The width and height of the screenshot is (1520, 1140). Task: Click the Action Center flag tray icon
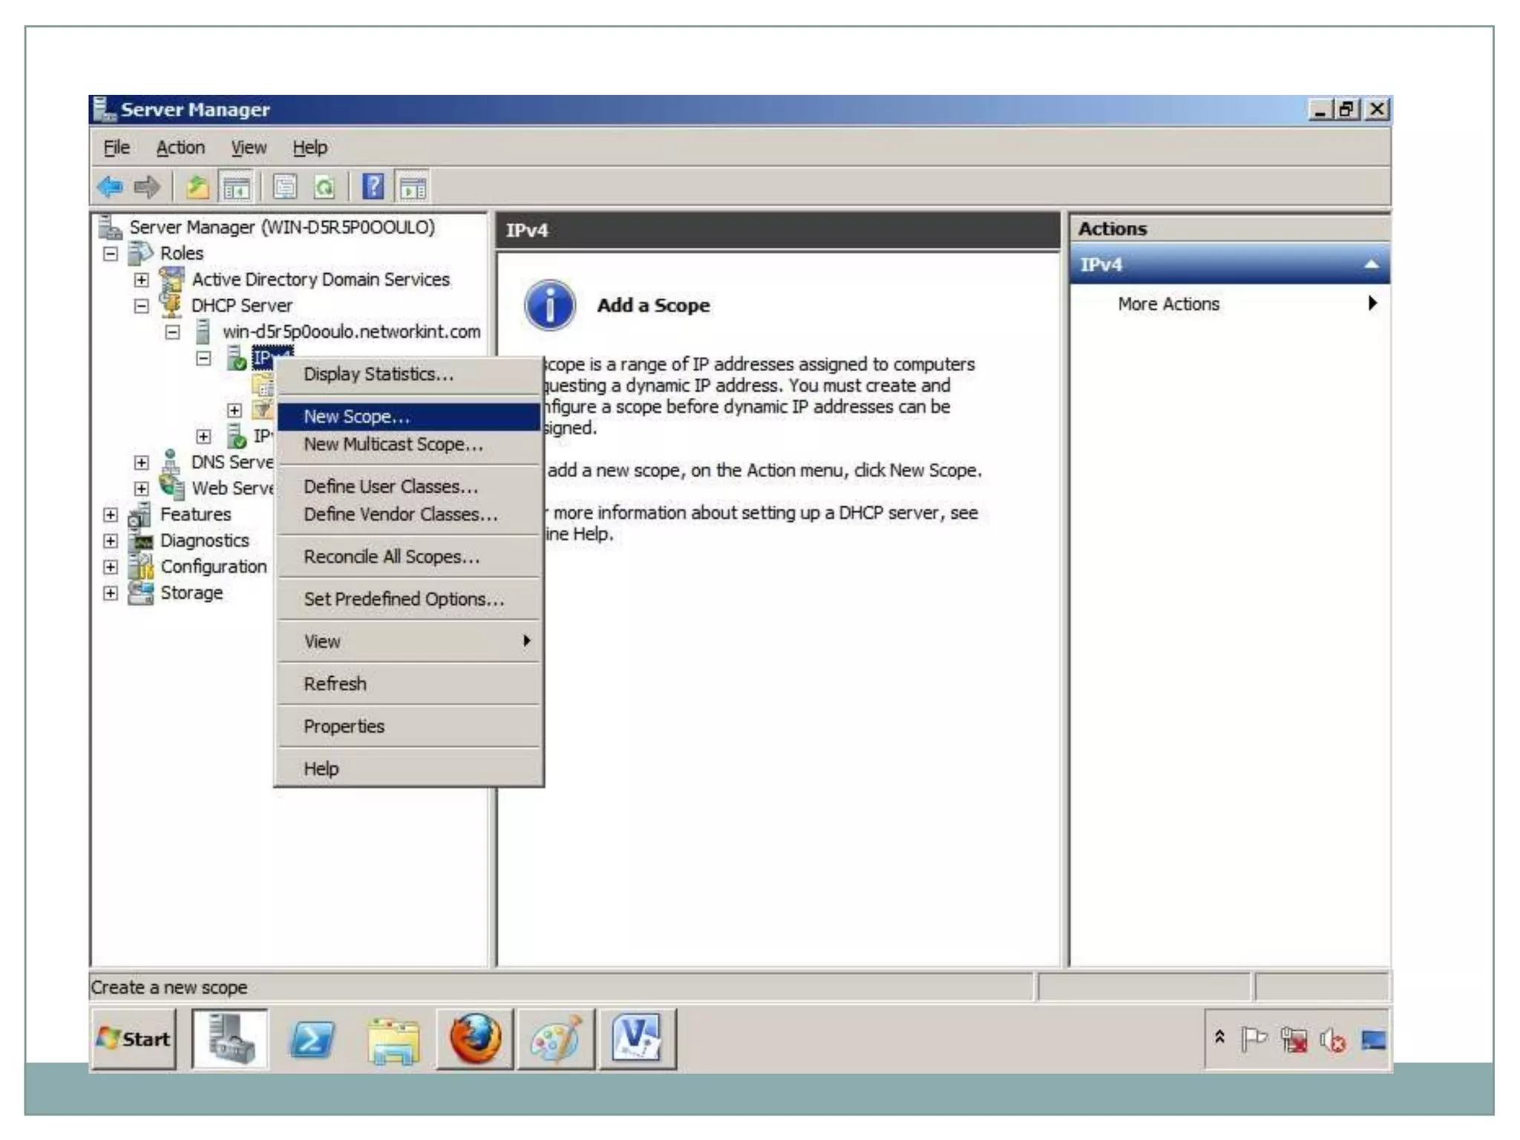[1254, 1039]
